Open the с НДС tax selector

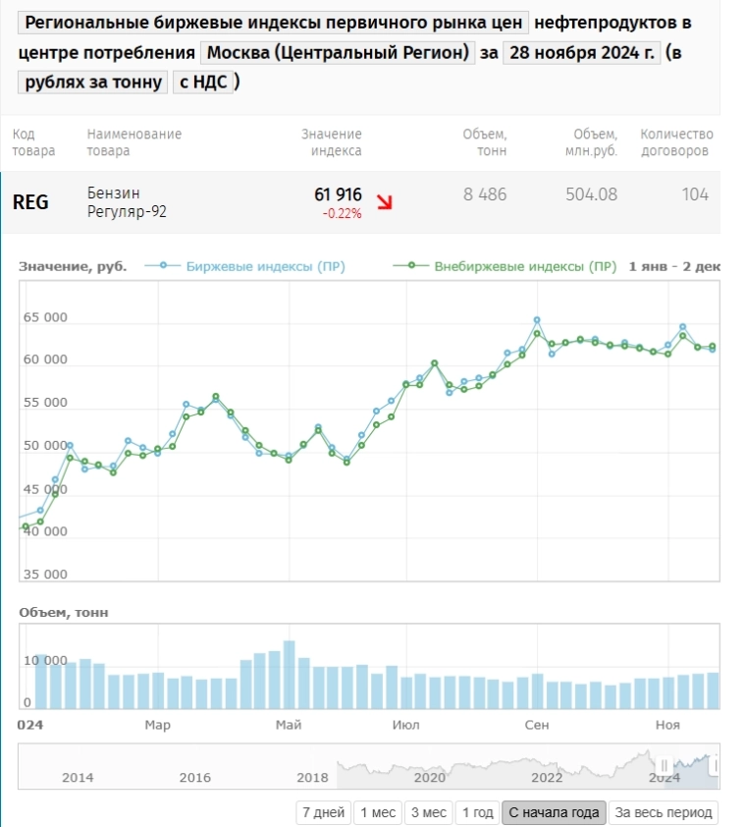coord(204,83)
